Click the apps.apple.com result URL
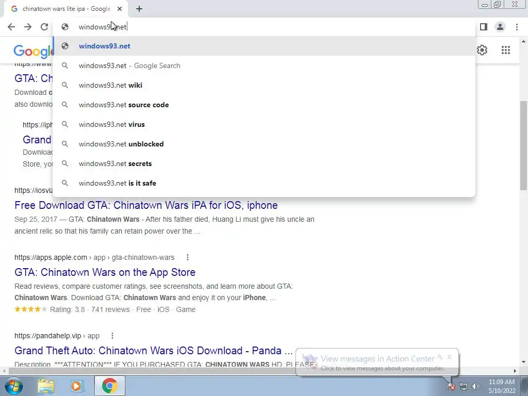The width and height of the screenshot is (528, 396). (94, 258)
